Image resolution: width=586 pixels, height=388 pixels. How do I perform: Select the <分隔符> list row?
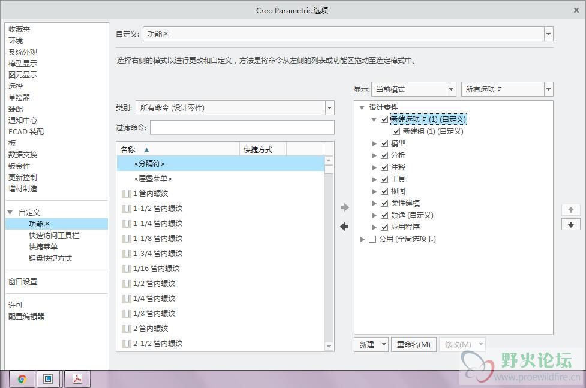(221, 163)
